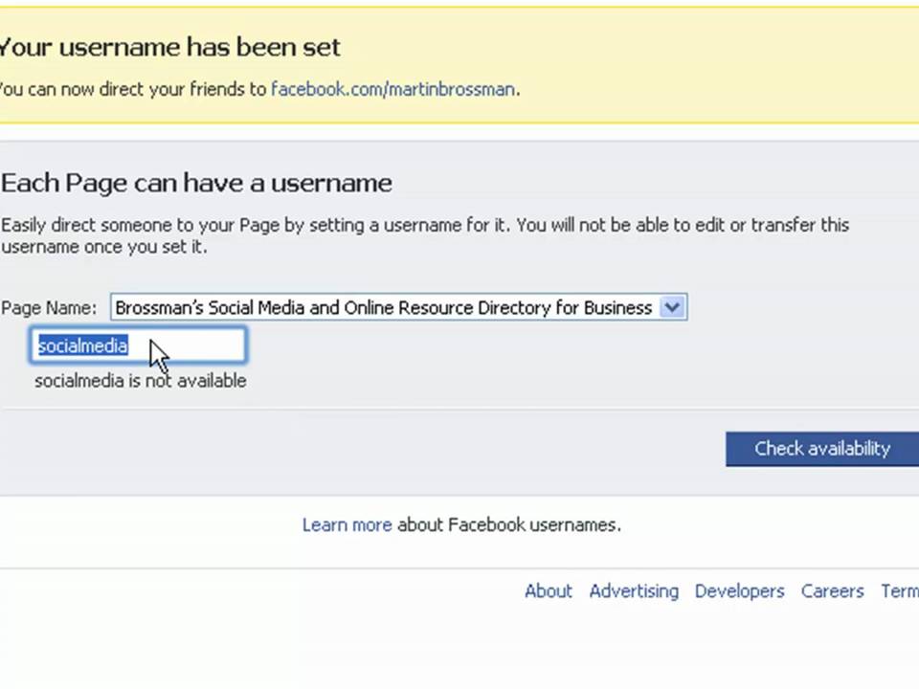Viewport: 919px width, 689px height.
Task: Go to the About footer link
Action: (x=548, y=591)
